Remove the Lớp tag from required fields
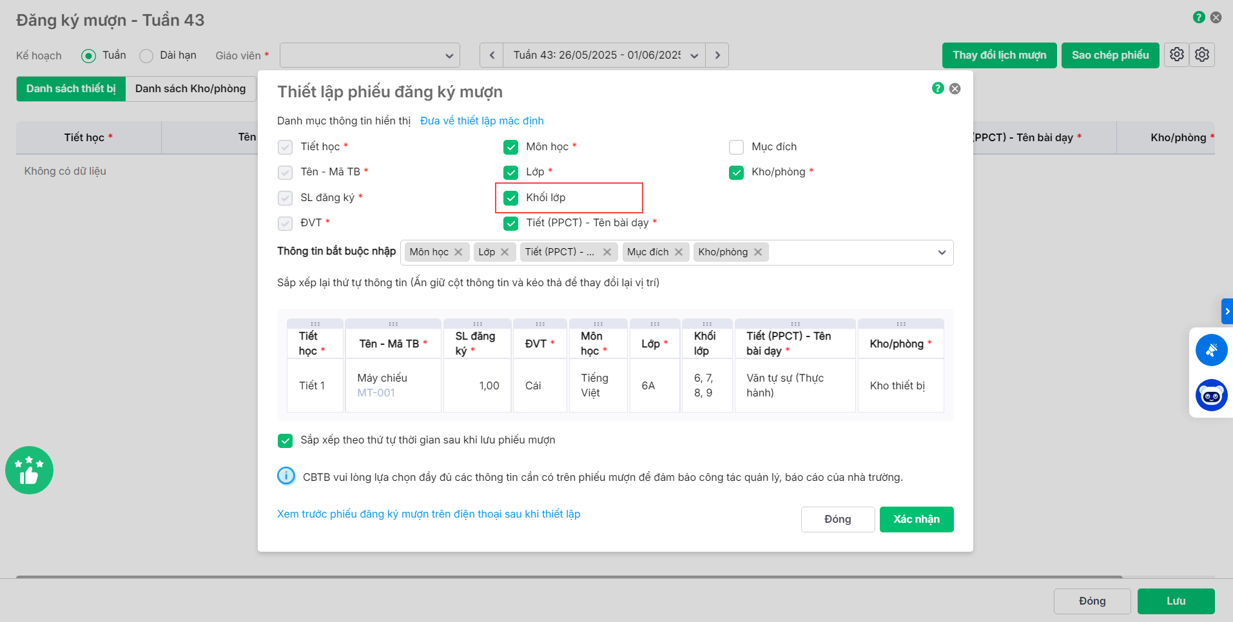This screenshot has width=1233, height=622. click(x=505, y=252)
